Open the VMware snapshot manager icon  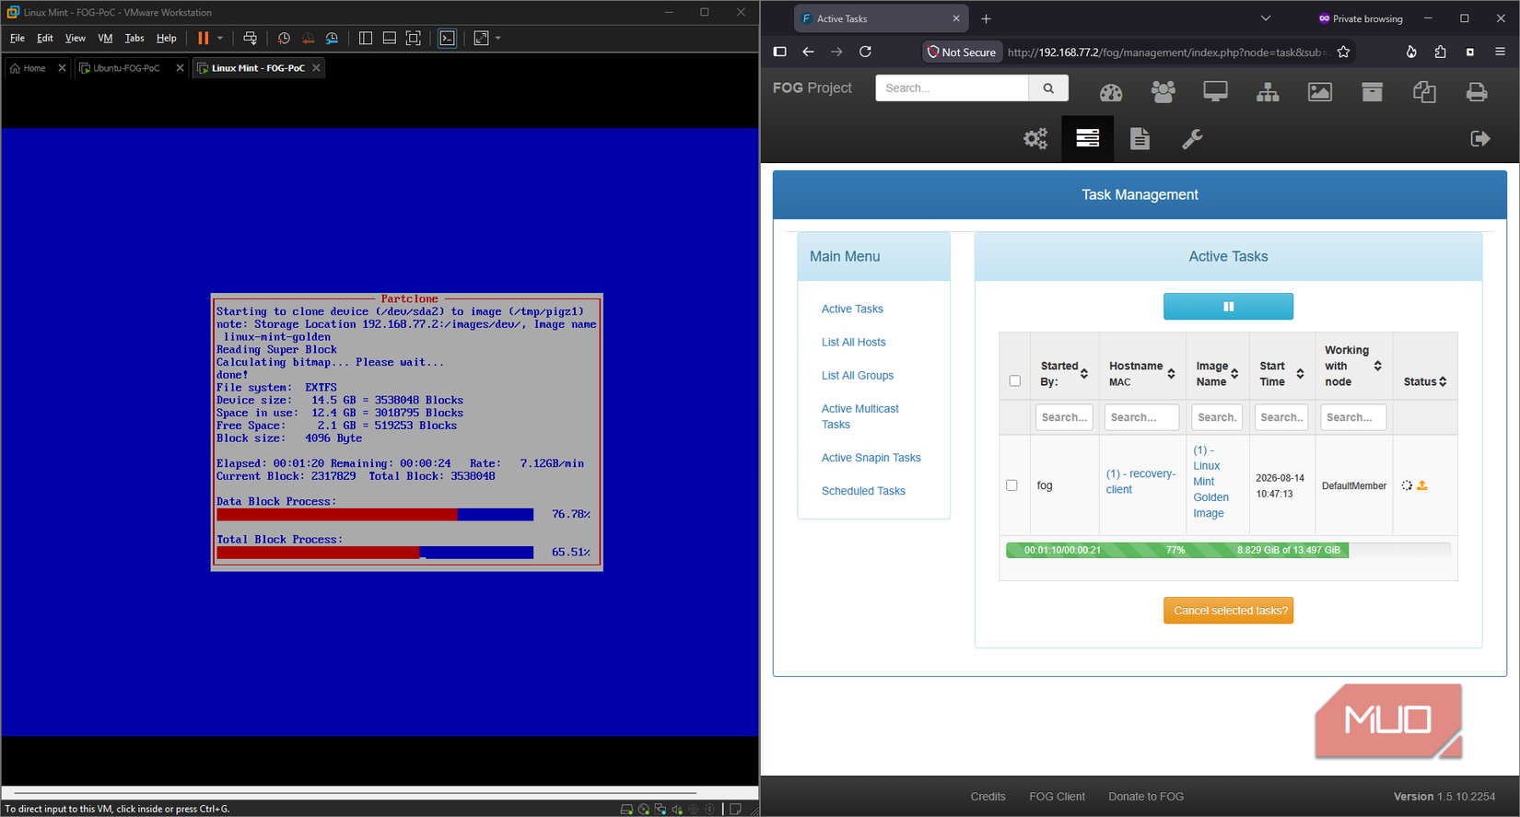tap(332, 38)
